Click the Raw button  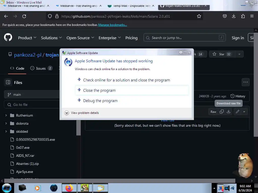pos(213,112)
